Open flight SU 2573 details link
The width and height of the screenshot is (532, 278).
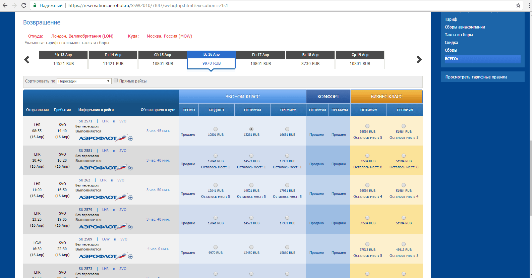85,269
